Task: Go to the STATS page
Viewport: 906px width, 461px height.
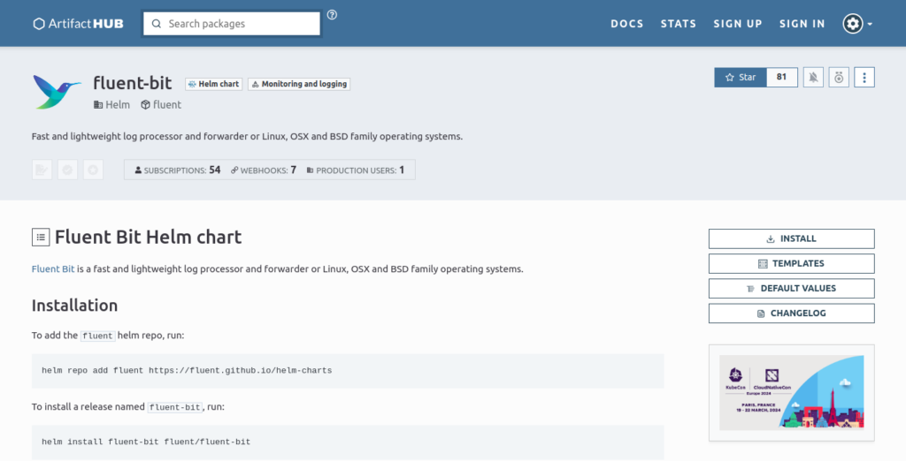Action: pyautogui.click(x=678, y=24)
